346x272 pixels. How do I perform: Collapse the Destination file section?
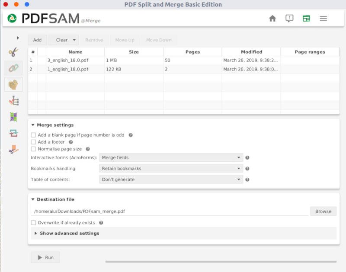(33, 199)
